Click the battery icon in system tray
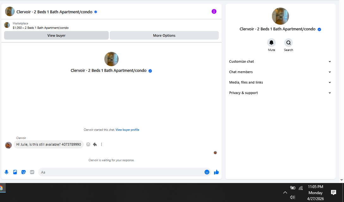 [x=293, y=188]
